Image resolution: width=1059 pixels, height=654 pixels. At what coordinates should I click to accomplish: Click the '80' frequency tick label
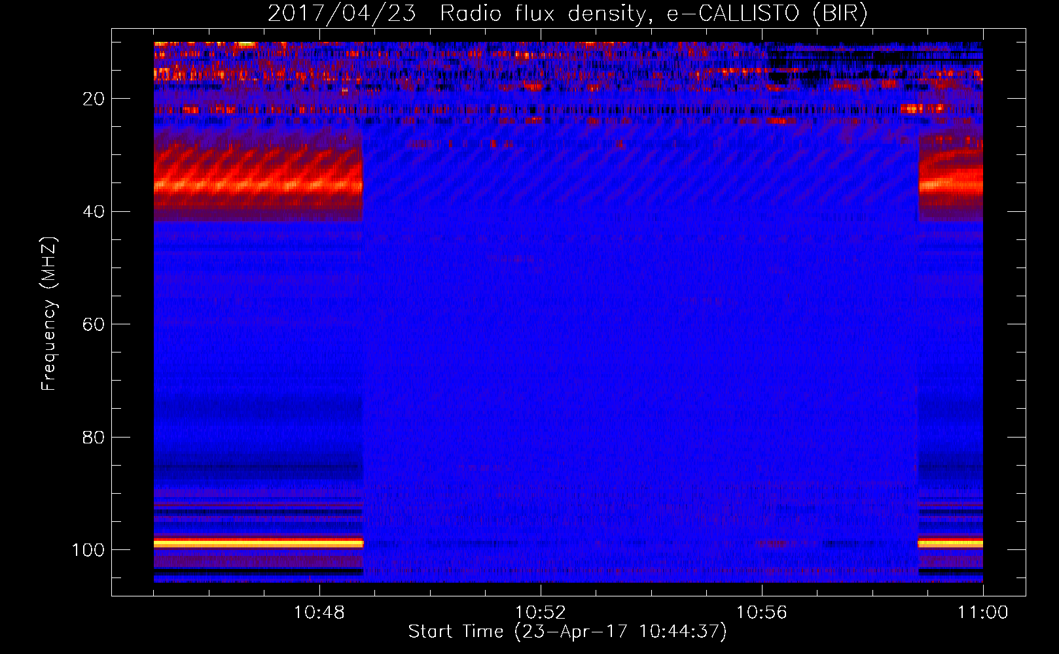coord(94,438)
